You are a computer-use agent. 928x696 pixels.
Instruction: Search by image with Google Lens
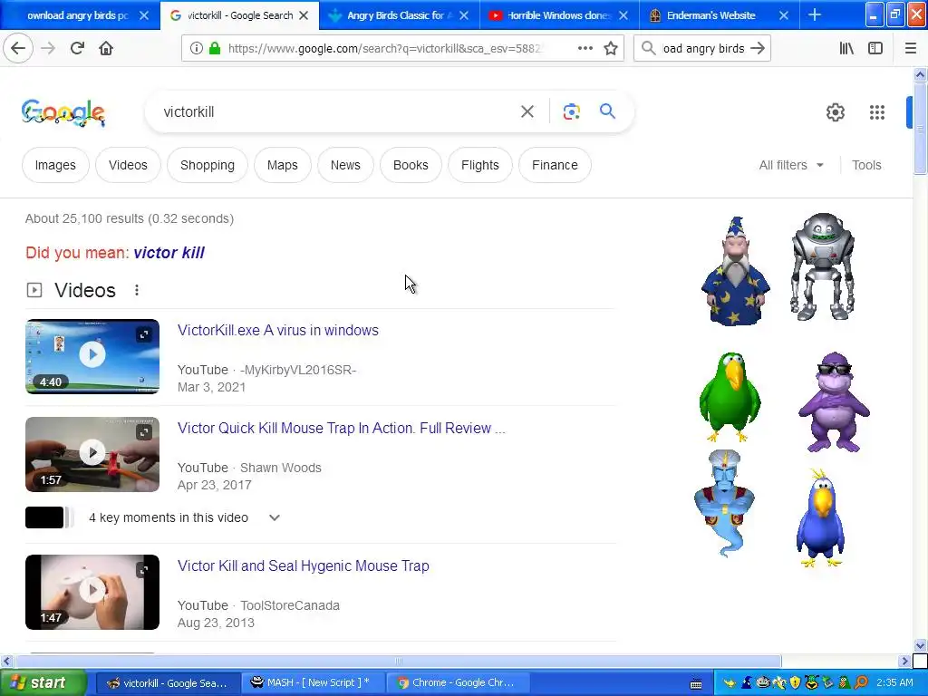pos(571,111)
